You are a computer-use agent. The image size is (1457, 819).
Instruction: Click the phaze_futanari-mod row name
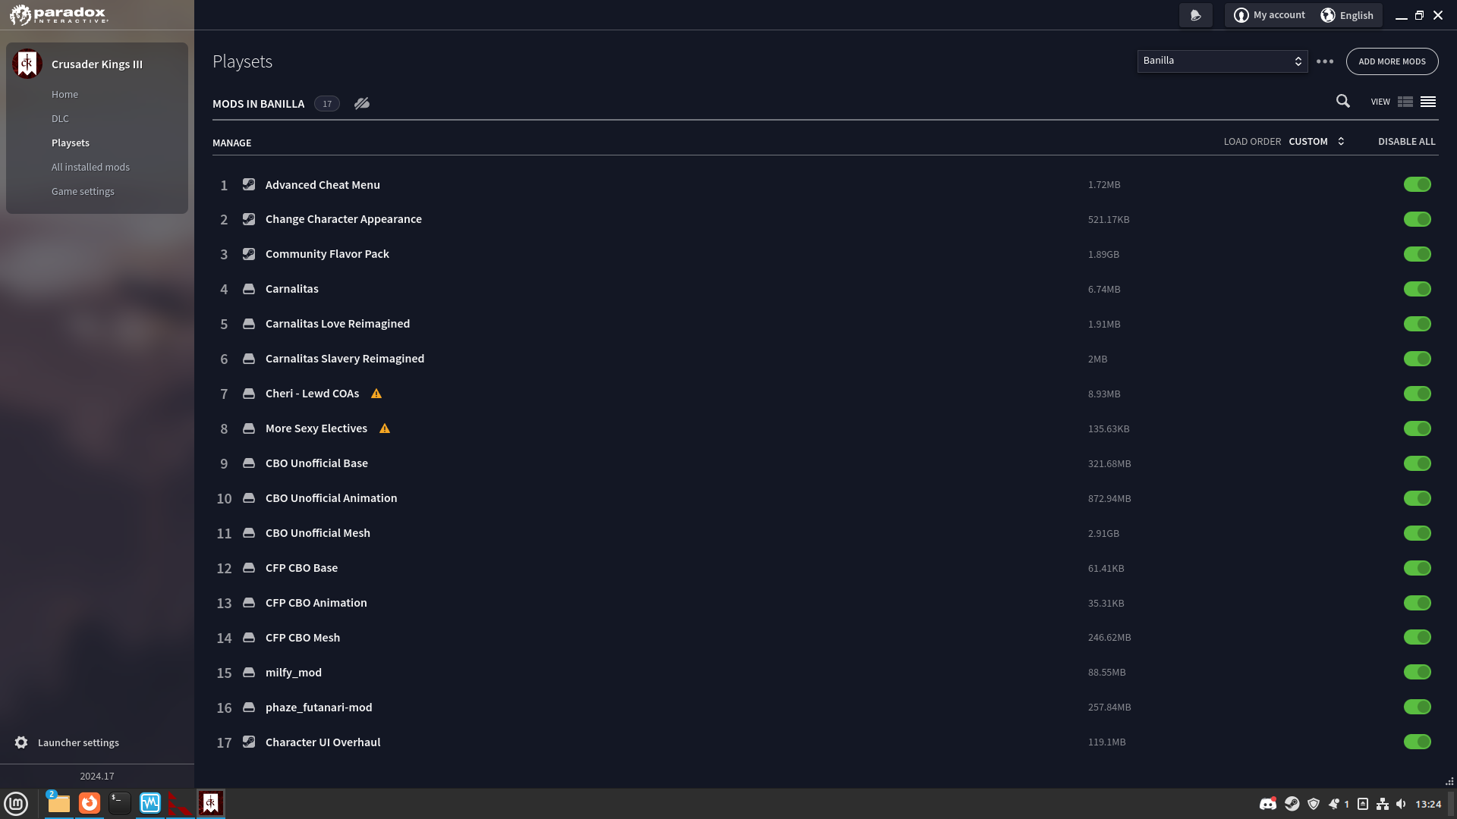pyautogui.click(x=319, y=708)
